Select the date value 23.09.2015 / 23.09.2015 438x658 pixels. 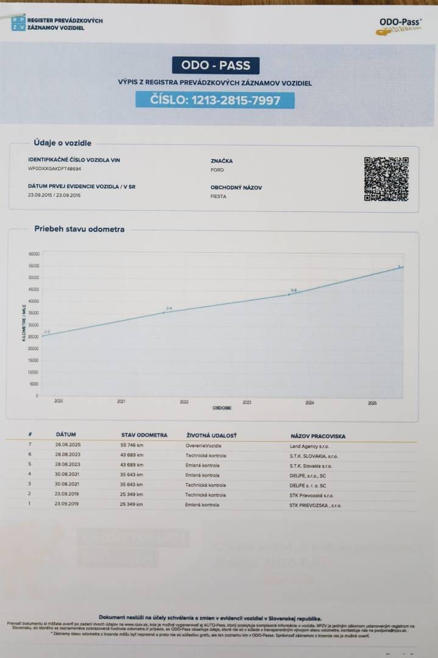pos(54,195)
